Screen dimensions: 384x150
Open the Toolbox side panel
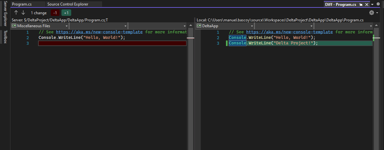coord(5,37)
